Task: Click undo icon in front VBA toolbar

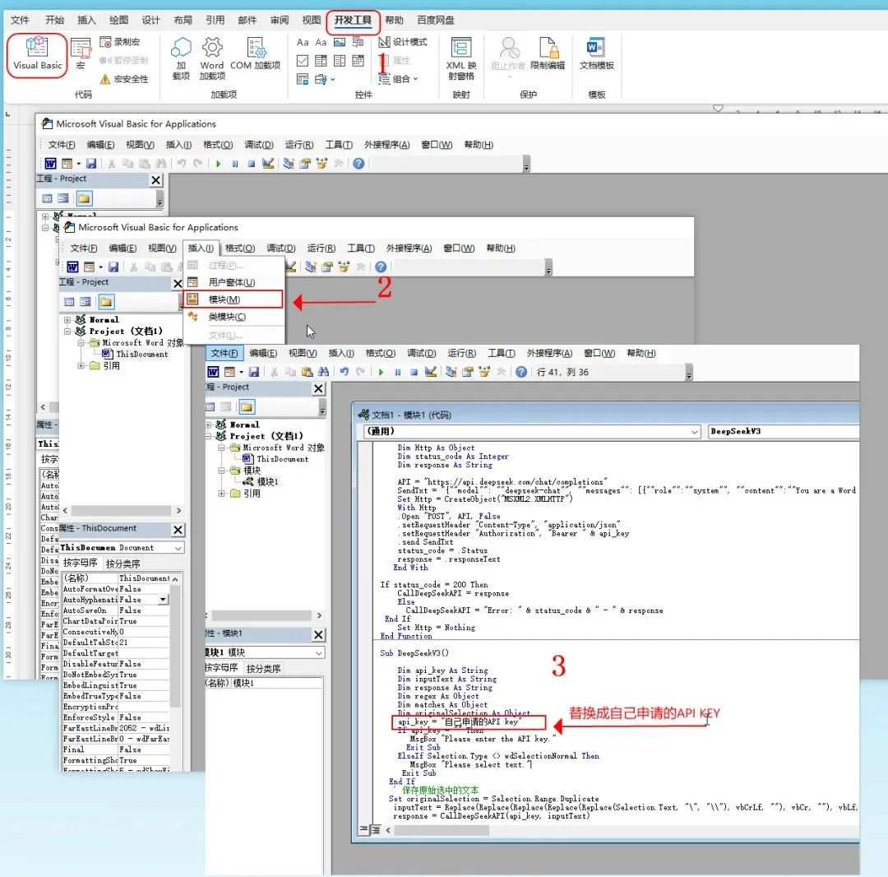Action: click(x=344, y=372)
